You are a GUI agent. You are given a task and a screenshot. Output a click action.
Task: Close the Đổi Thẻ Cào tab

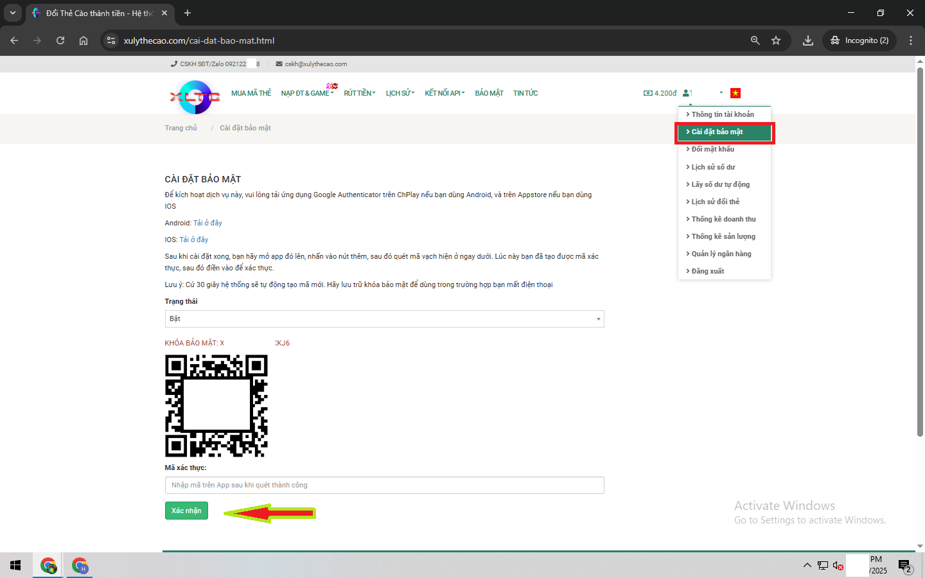coord(164,13)
